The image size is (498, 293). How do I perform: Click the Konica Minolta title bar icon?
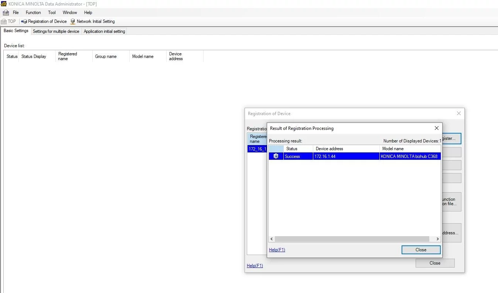pos(4,4)
